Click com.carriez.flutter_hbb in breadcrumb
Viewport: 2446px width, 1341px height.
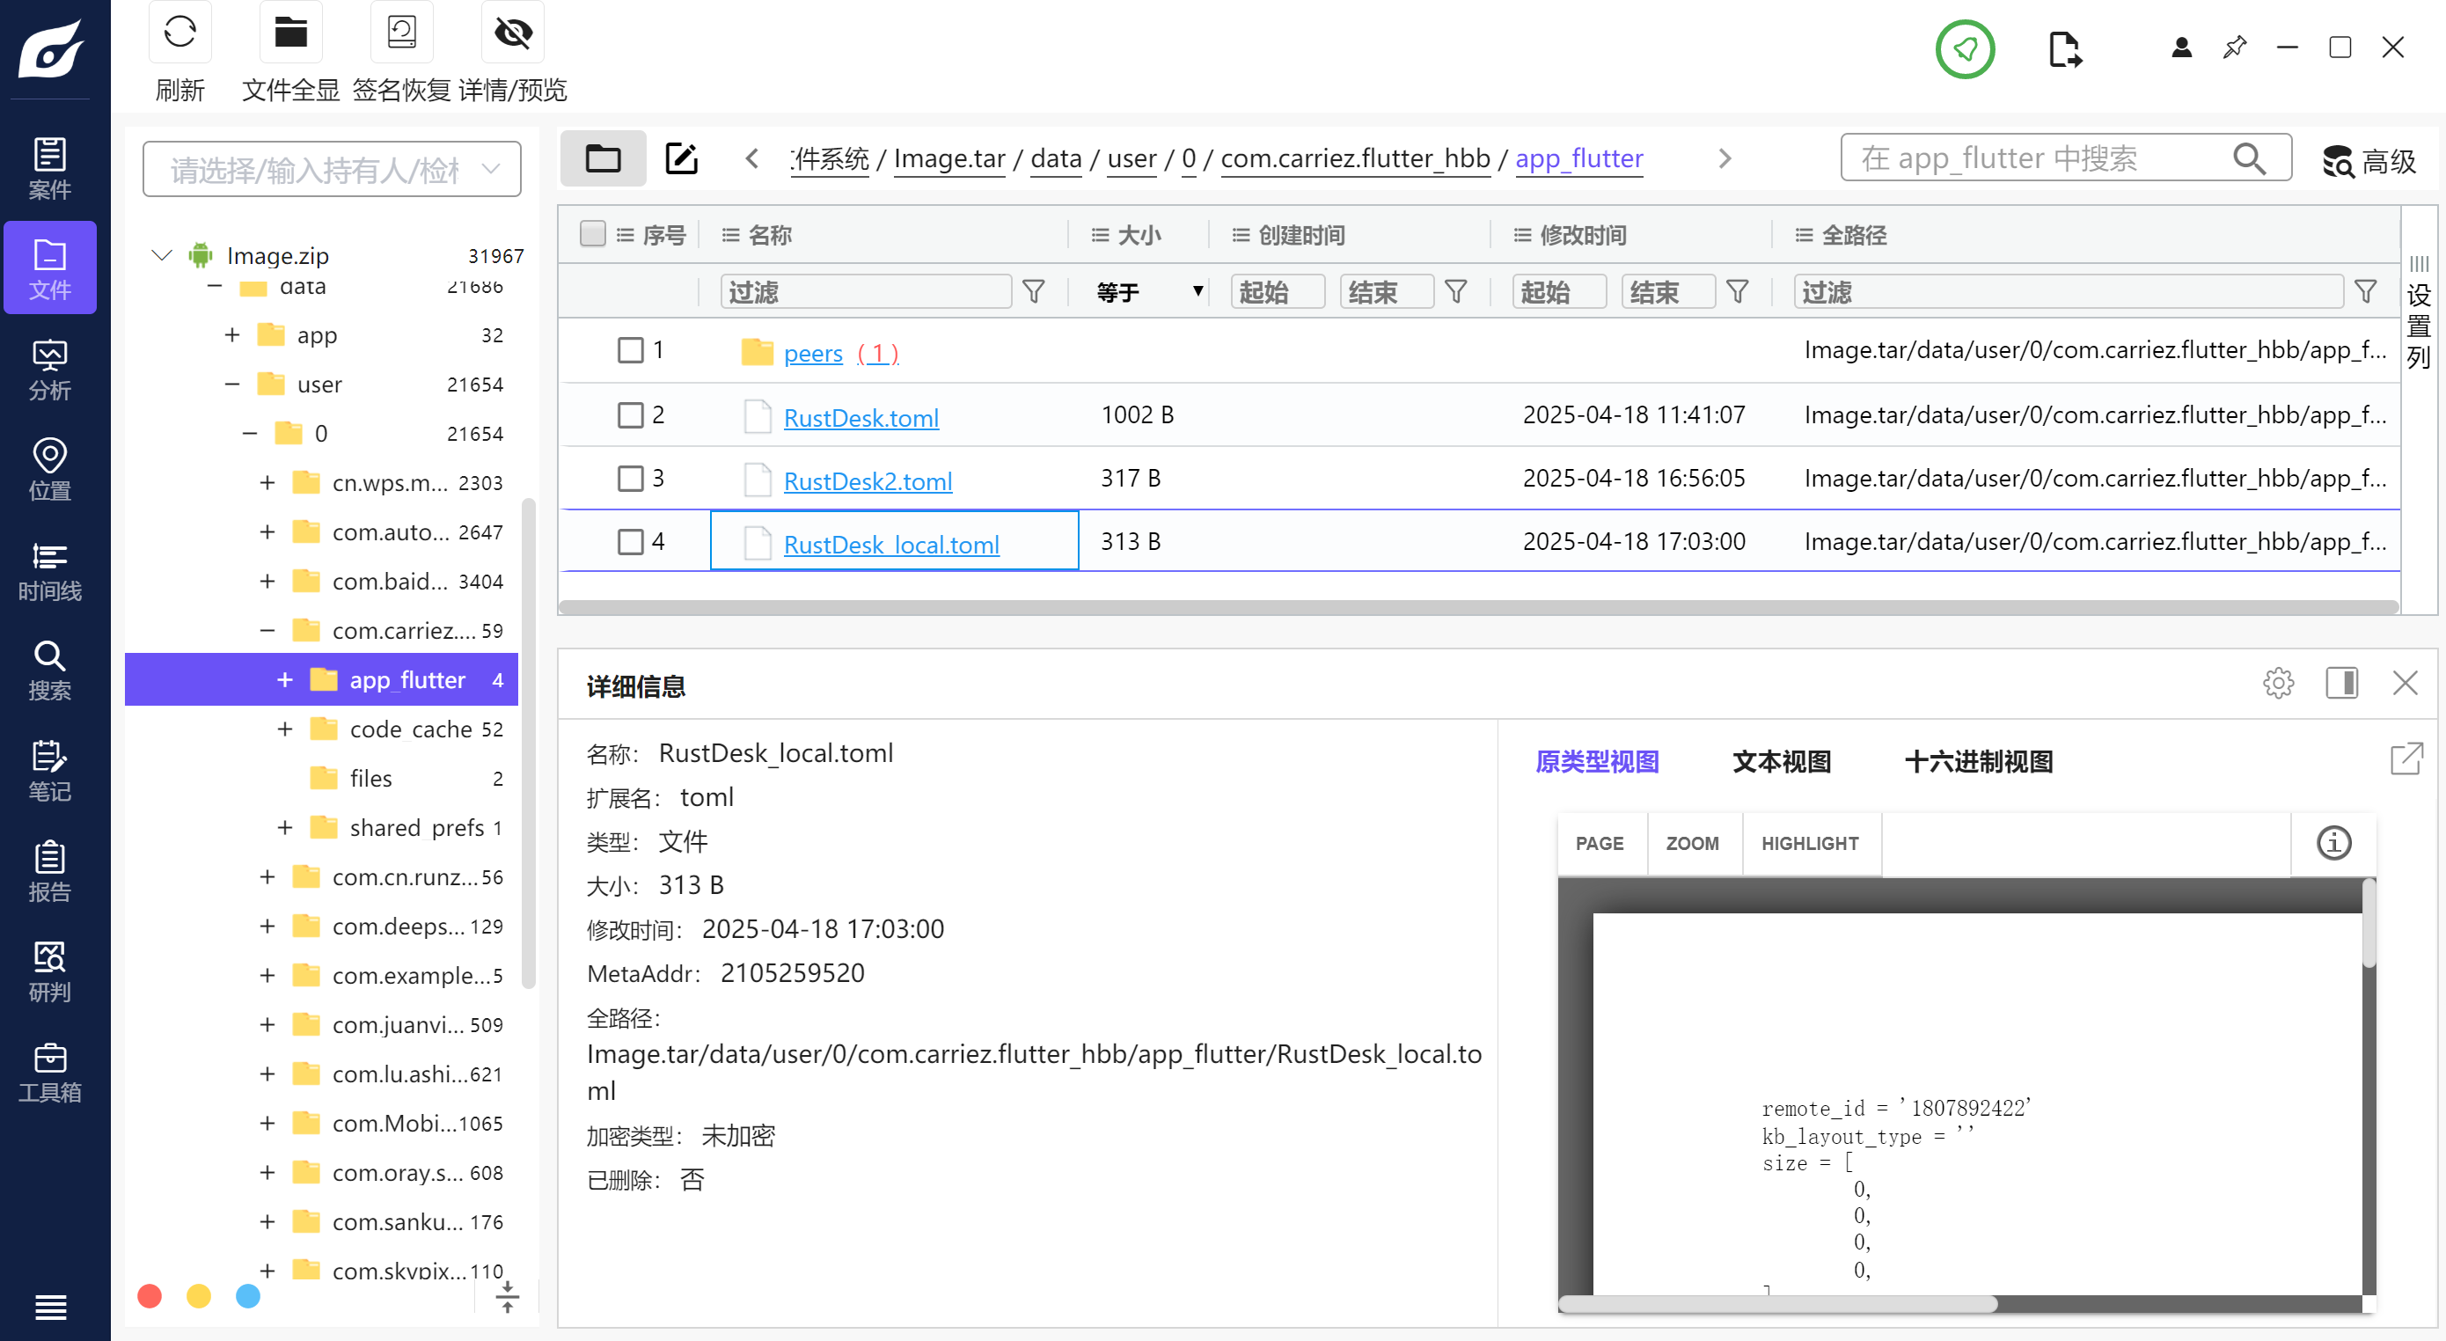pos(1355,158)
